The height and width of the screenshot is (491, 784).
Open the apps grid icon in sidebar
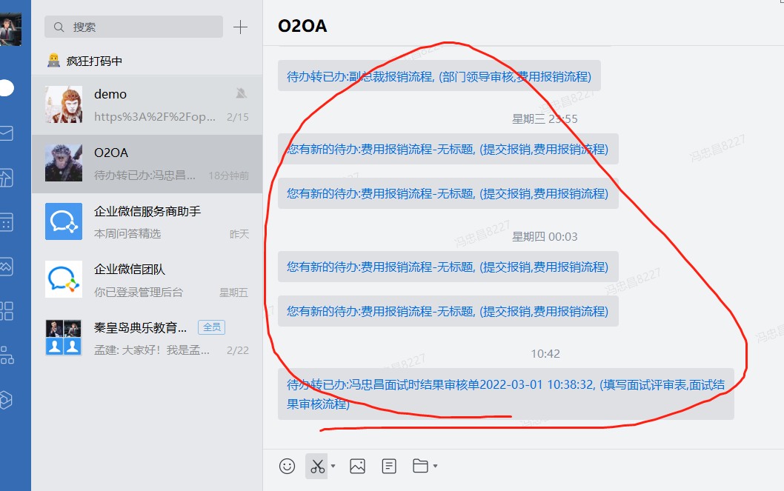[7, 311]
